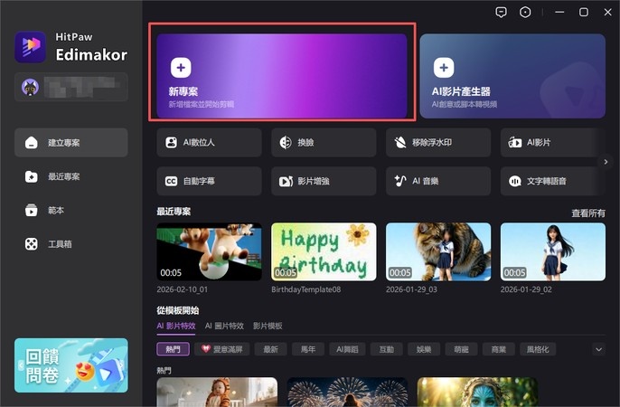Viewport: 620px width, 407px height.
Task: Click the plus icon on AI影片產生器 card
Action: click(x=444, y=68)
